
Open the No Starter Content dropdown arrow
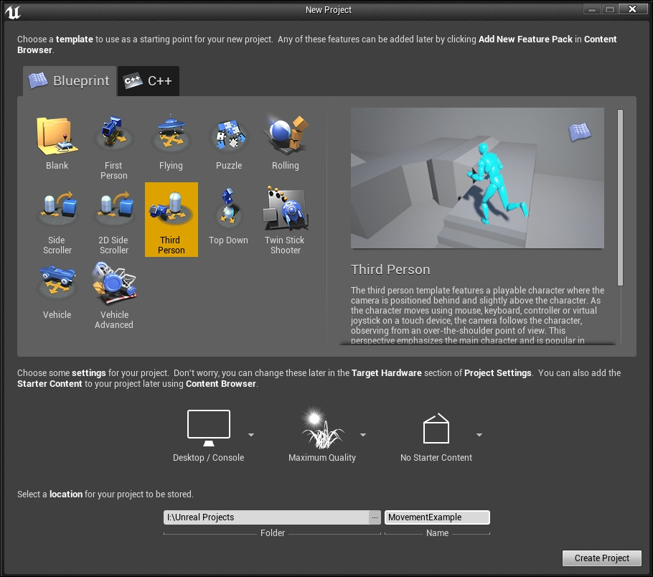point(479,434)
